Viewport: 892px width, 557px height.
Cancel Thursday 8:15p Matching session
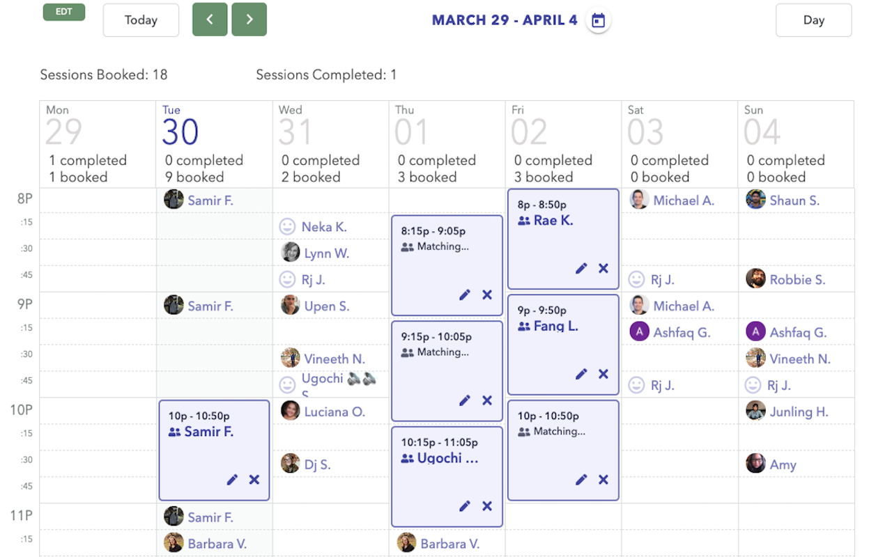(x=487, y=295)
